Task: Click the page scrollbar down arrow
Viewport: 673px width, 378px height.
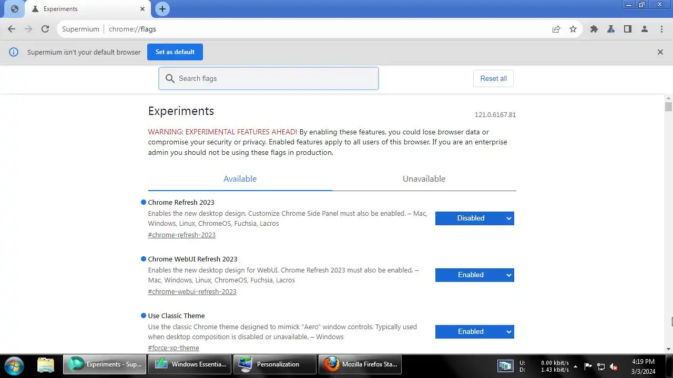Action: 668,349
